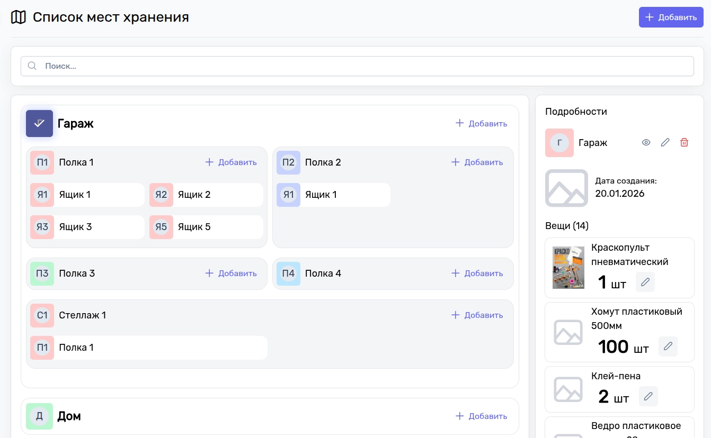Click the green П3 badge of Полка 3
Image resolution: width=711 pixels, height=438 pixels.
(x=42, y=273)
